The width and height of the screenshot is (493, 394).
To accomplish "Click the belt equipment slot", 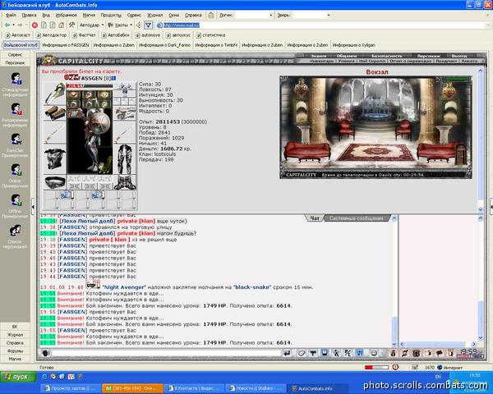I will 55,182.
